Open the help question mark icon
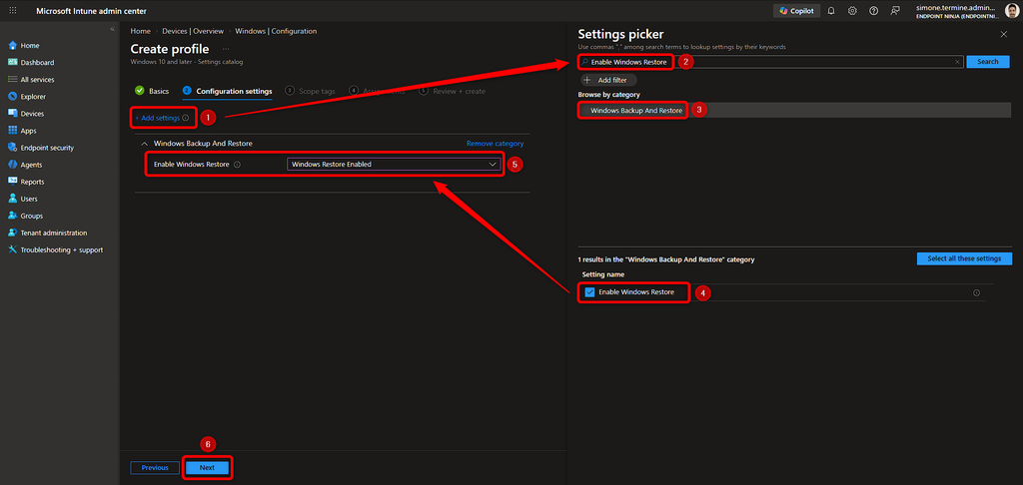1023x485 pixels. click(x=873, y=10)
